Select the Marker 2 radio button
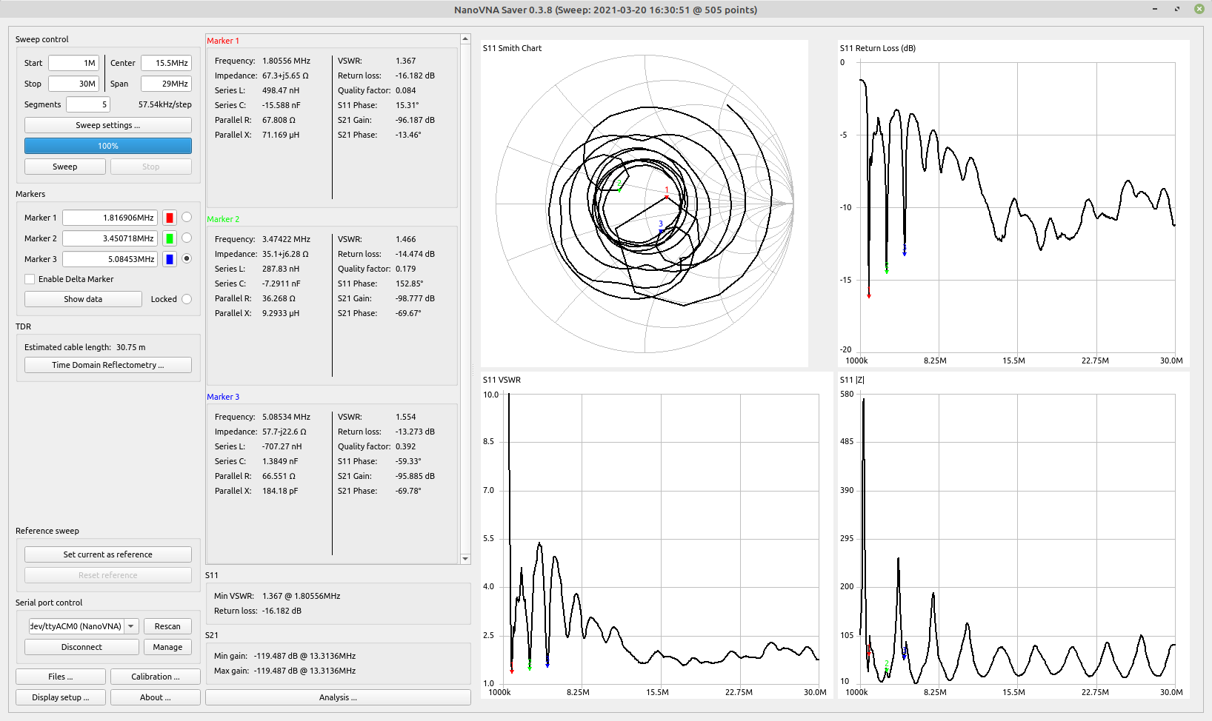1212x721 pixels. pos(187,238)
